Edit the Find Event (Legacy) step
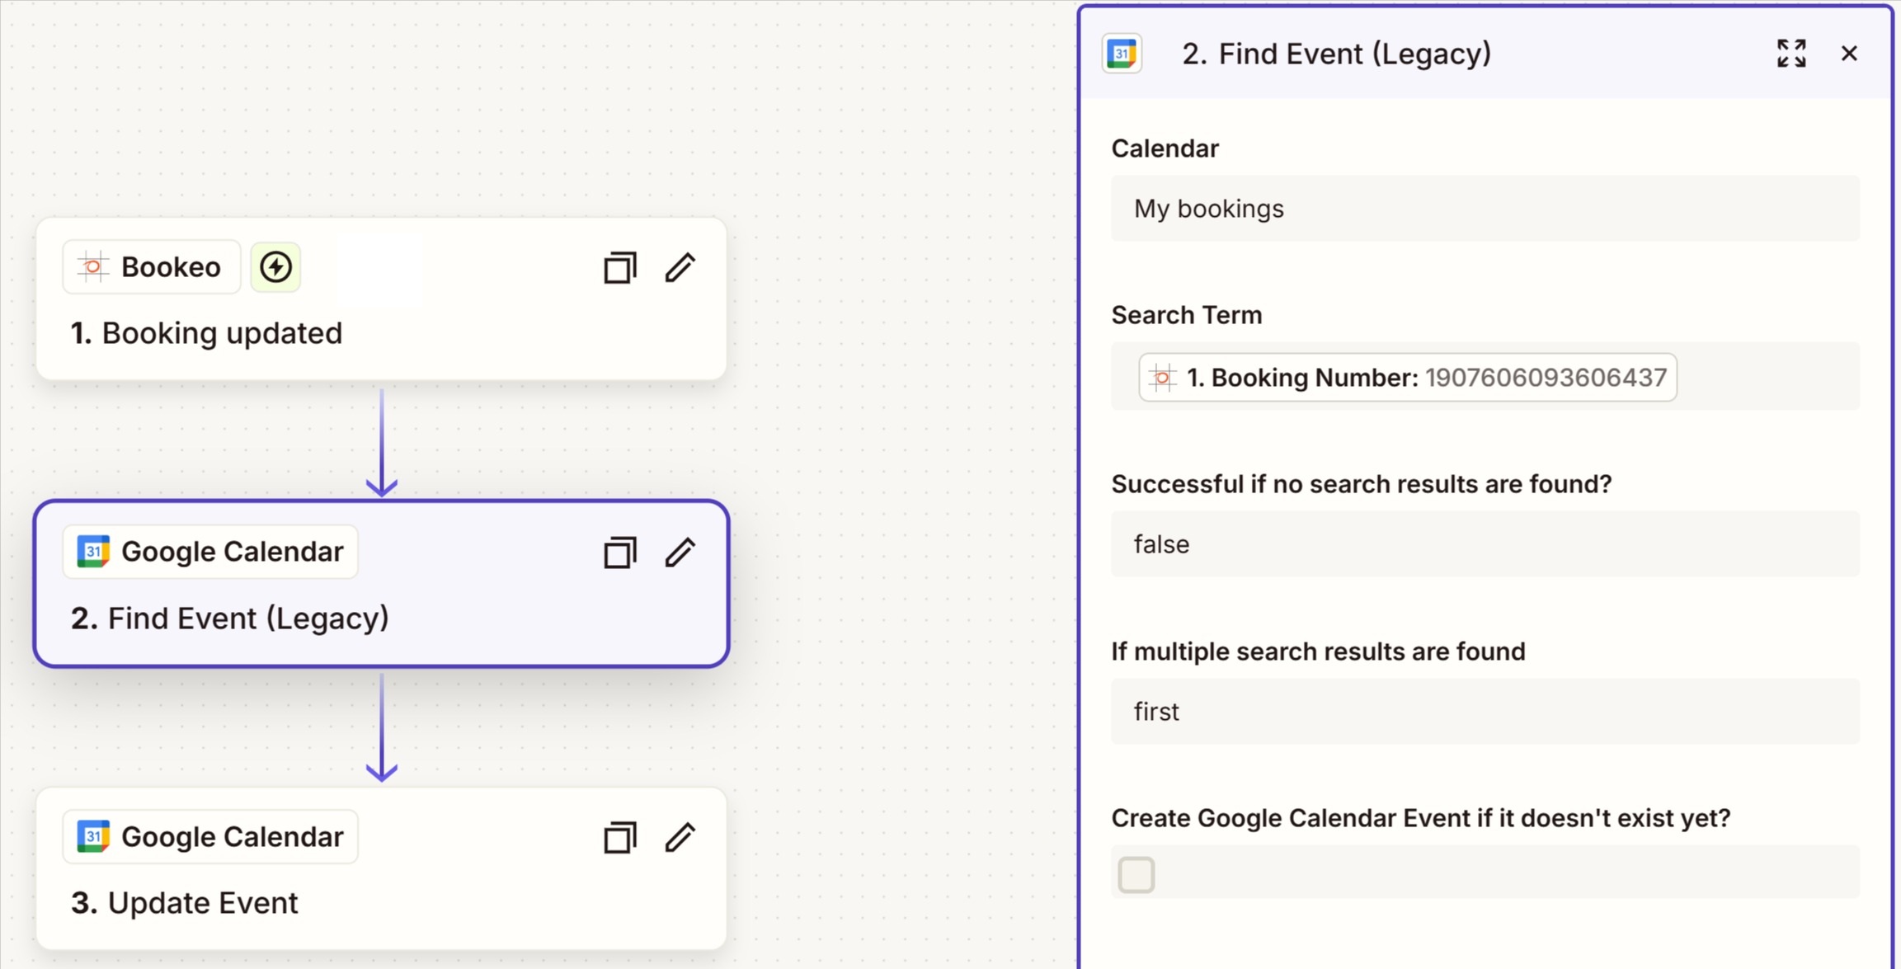 click(680, 552)
